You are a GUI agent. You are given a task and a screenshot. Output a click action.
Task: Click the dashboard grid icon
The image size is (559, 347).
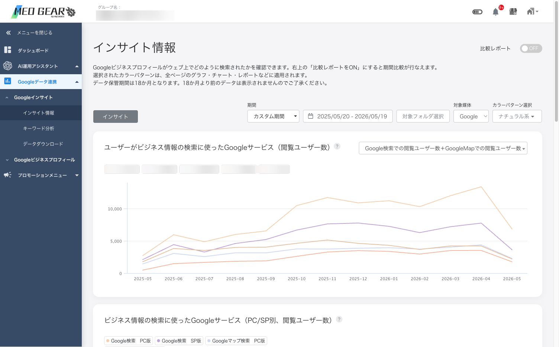7,50
